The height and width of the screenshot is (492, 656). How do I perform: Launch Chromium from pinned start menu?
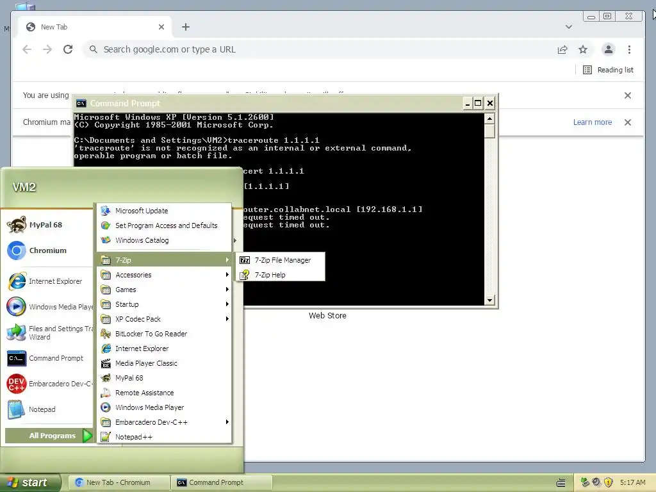point(46,250)
